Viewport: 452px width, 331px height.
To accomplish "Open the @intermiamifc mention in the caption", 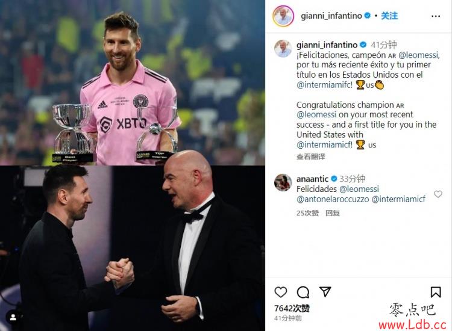I will click(324, 85).
